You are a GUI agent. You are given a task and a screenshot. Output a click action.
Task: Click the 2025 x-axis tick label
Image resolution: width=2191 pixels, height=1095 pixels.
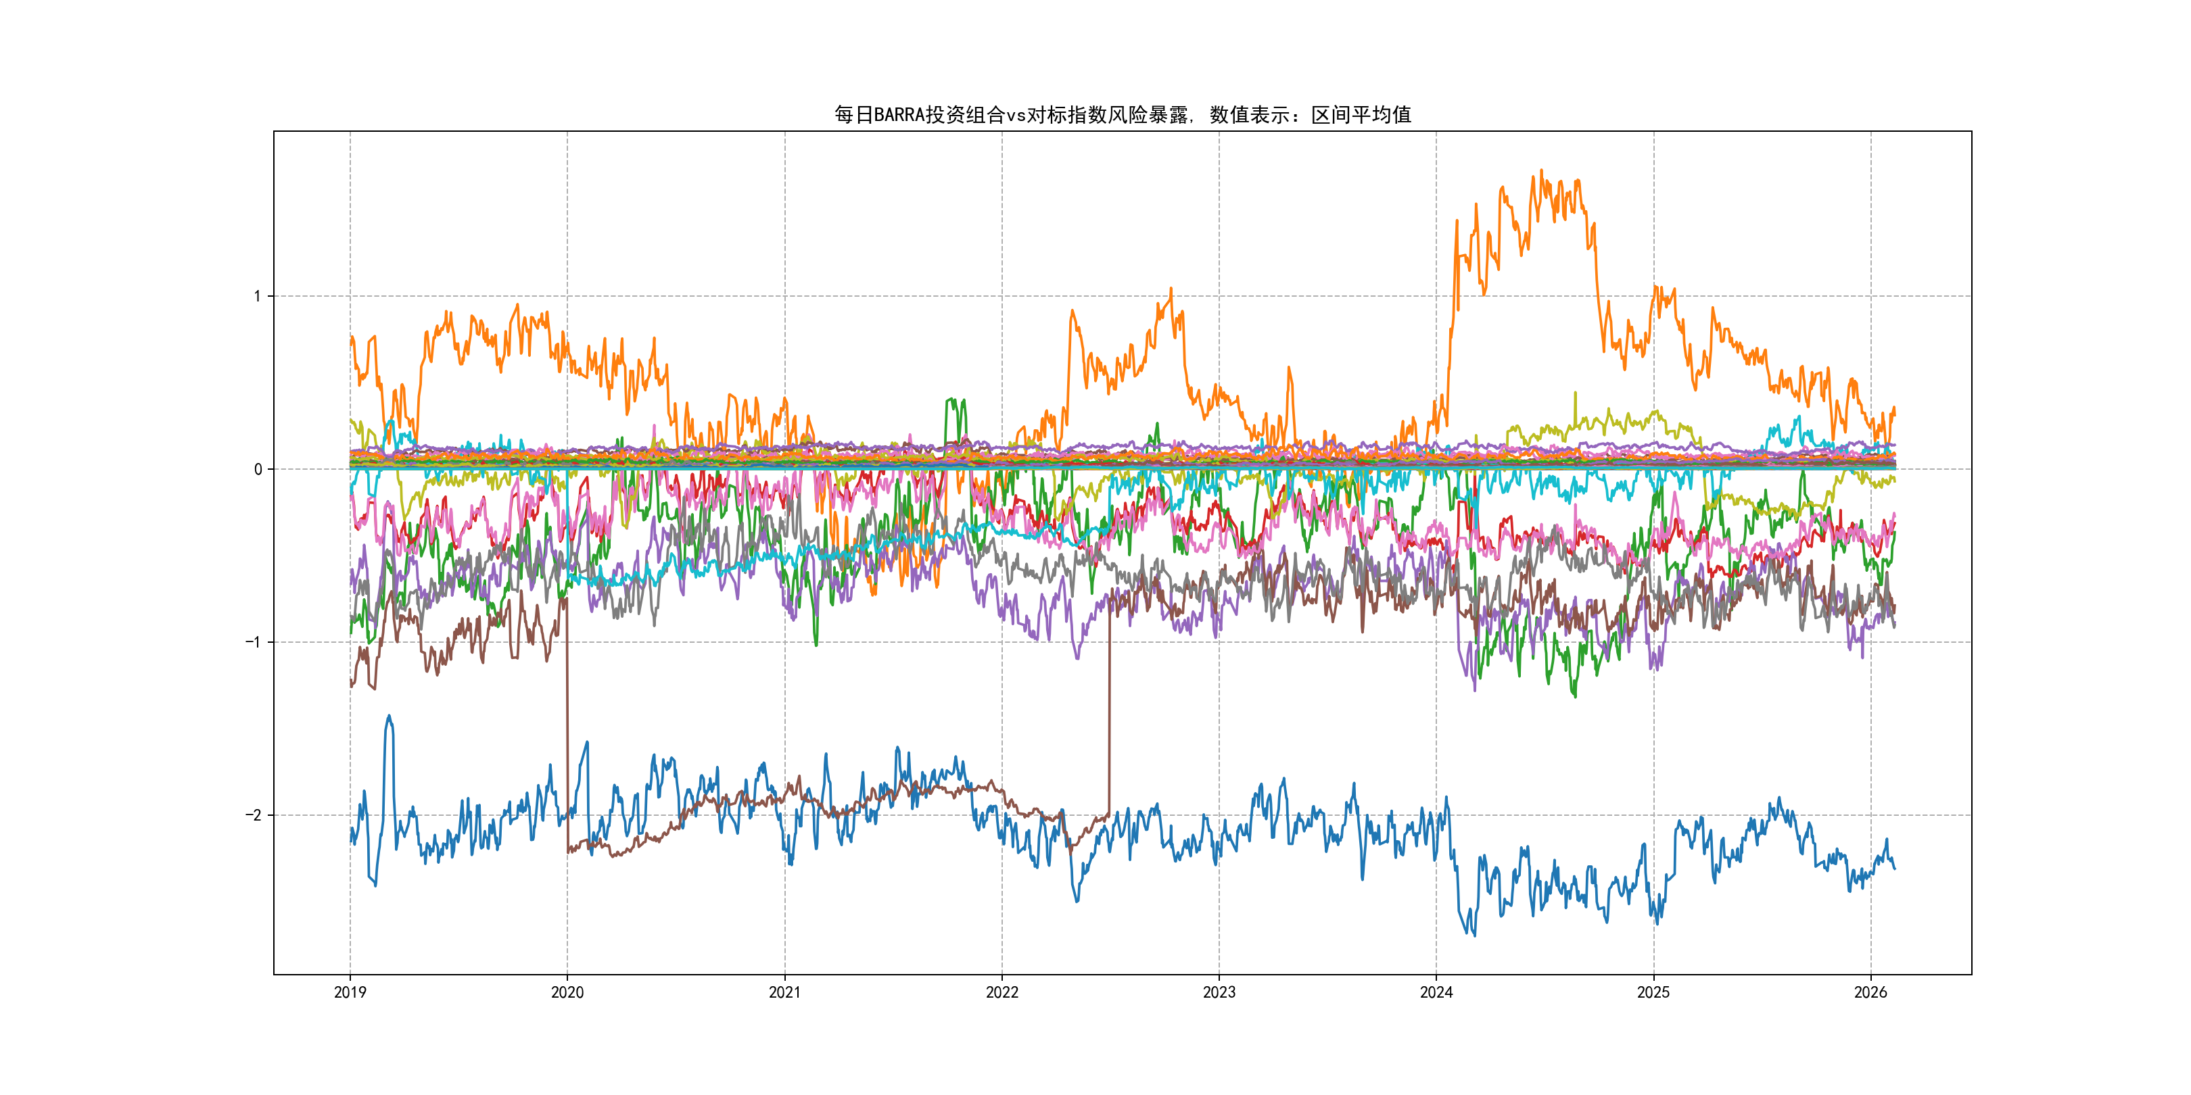tap(1653, 992)
